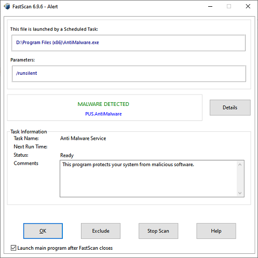The height and width of the screenshot is (258, 258).
Task: Exclude this file from scanning
Action: click(101, 231)
